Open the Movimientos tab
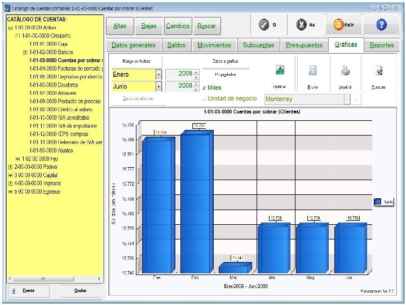Viewport: 406px width, 305px height. coord(214,45)
